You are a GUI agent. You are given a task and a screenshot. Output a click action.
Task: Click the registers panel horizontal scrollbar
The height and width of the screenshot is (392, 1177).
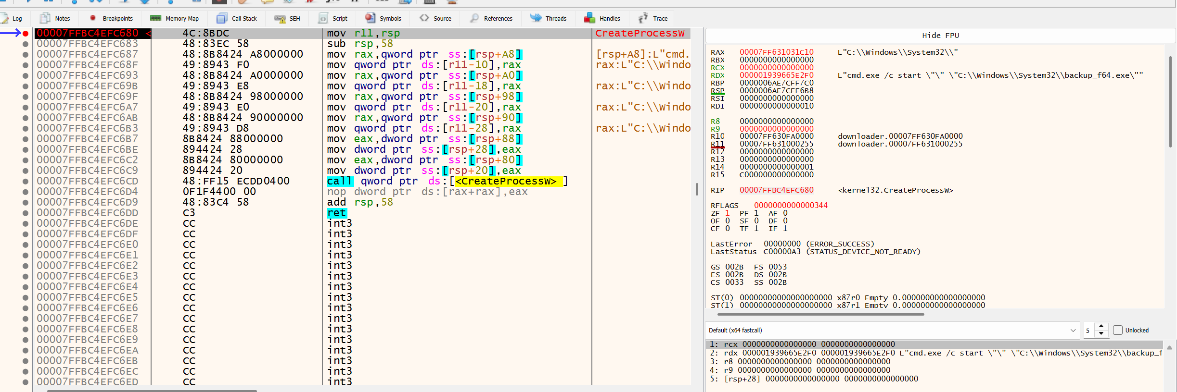point(820,314)
